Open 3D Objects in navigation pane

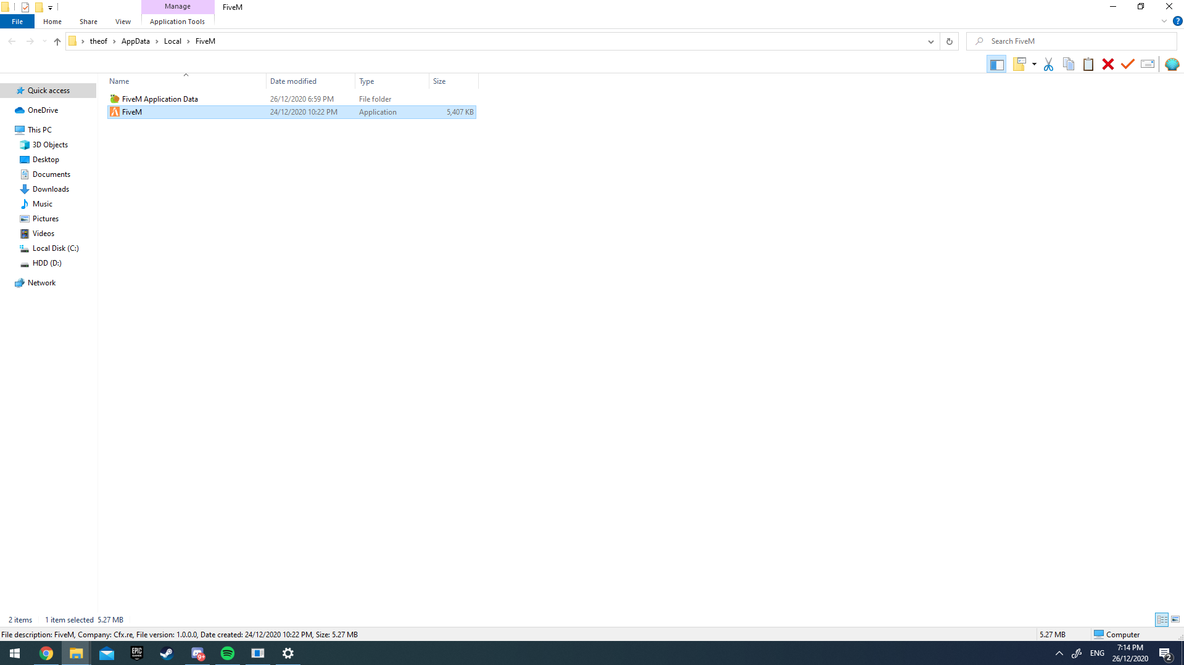tap(50, 145)
